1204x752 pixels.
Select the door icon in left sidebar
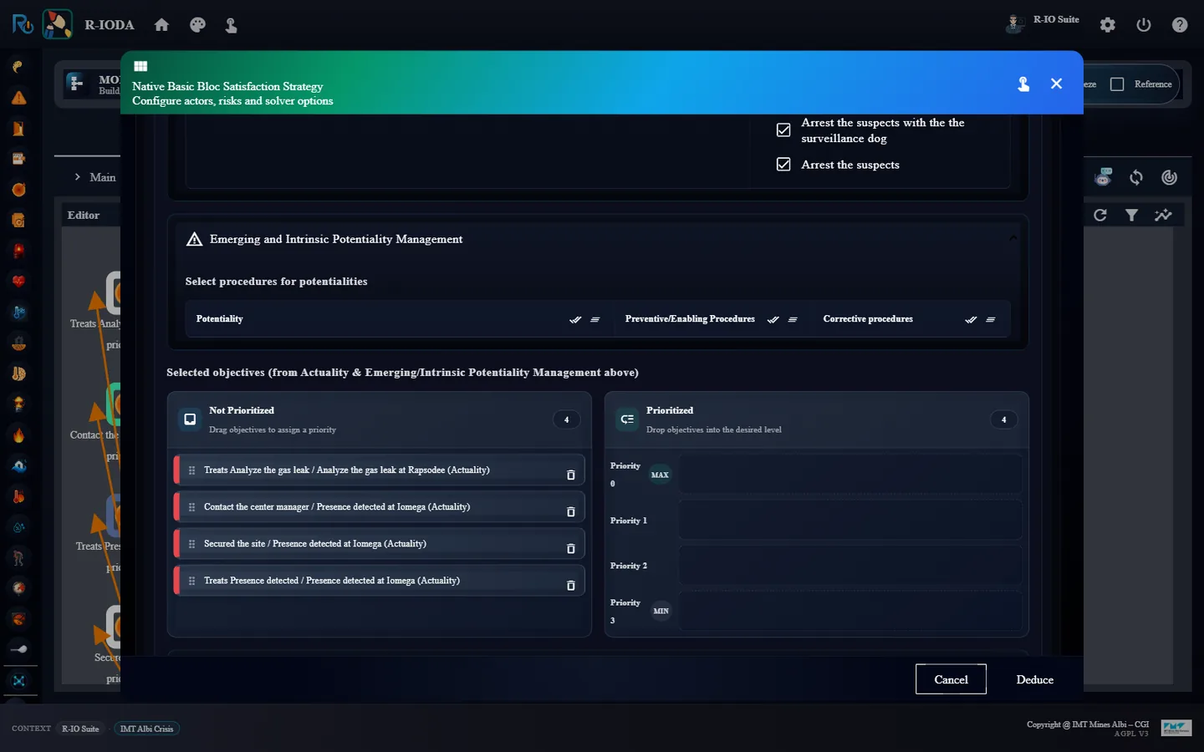[x=18, y=129]
